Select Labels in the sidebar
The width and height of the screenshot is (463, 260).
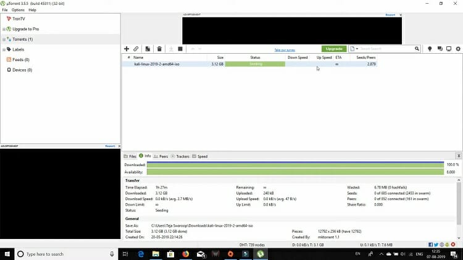(19, 49)
